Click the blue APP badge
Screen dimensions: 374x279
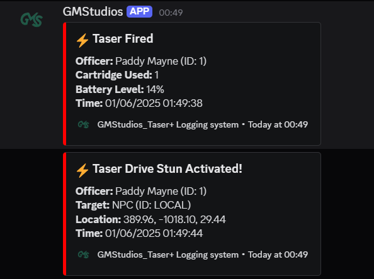coord(139,12)
